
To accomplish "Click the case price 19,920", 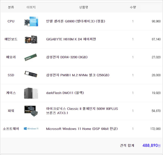I will coord(156,93).
